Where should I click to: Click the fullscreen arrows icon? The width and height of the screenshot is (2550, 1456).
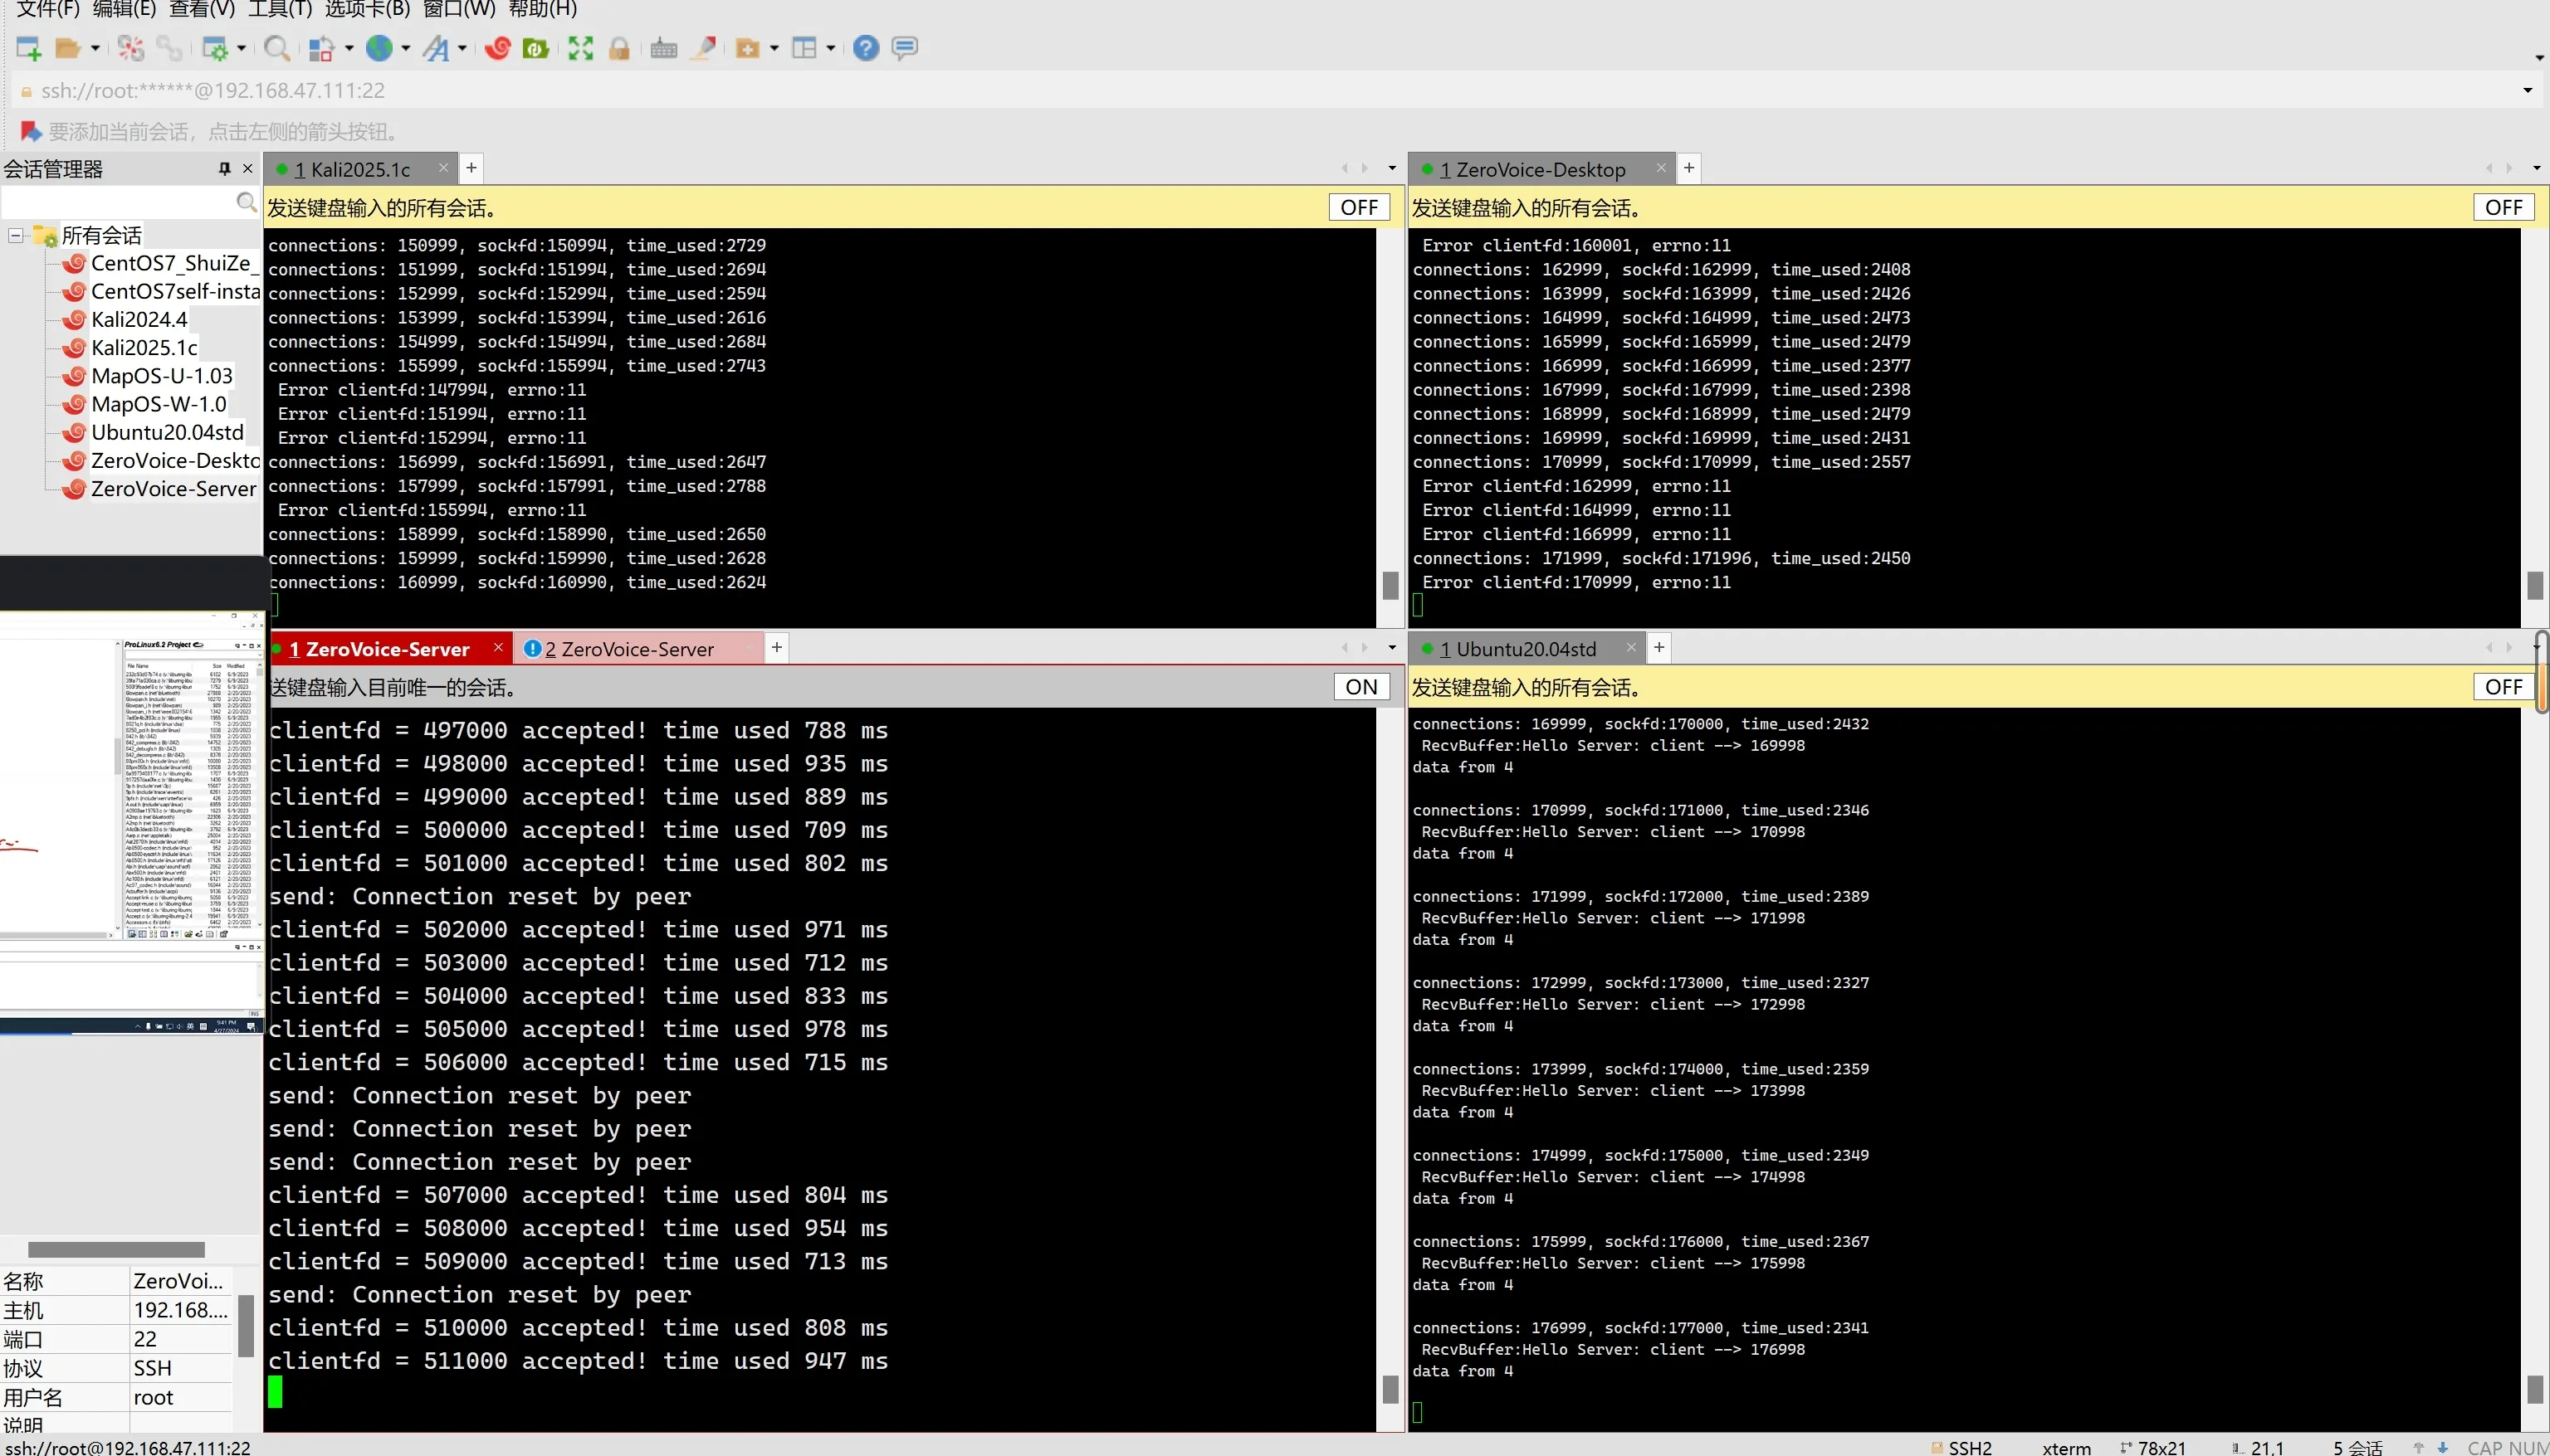point(580,48)
